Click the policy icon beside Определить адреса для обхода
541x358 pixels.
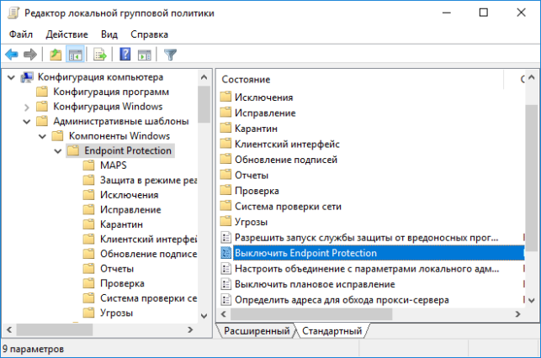(226, 300)
